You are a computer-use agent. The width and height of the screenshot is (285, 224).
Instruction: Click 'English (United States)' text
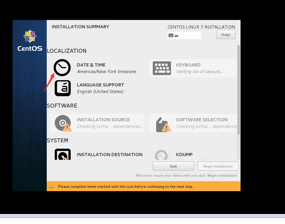tap(100, 92)
